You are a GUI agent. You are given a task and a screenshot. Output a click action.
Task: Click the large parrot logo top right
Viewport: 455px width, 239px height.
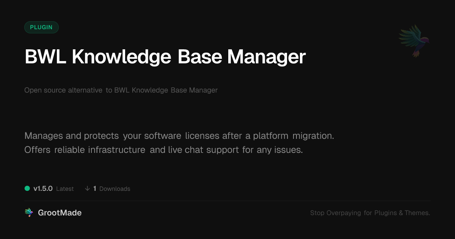[414, 41]
